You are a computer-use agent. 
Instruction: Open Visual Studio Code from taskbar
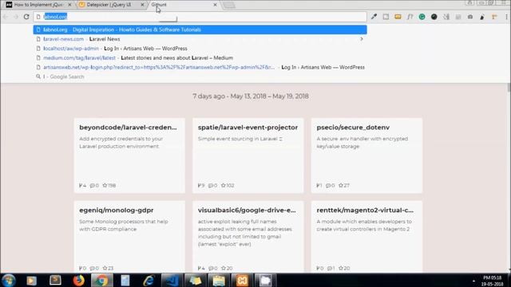click(172, 280)
